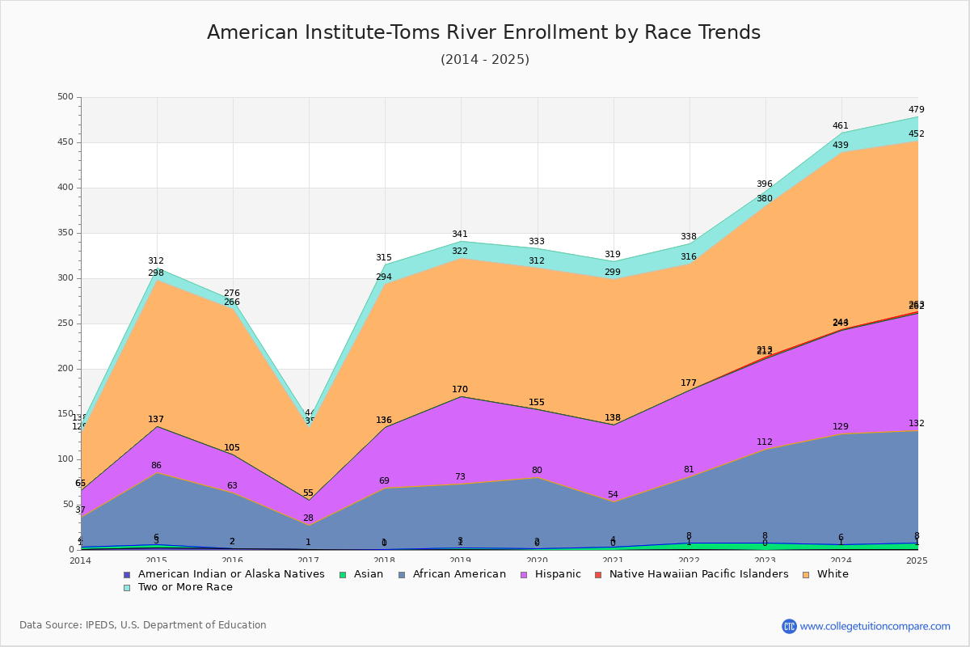
Task: Toggle the Hispanic legend series
Action: pos(551,574)
